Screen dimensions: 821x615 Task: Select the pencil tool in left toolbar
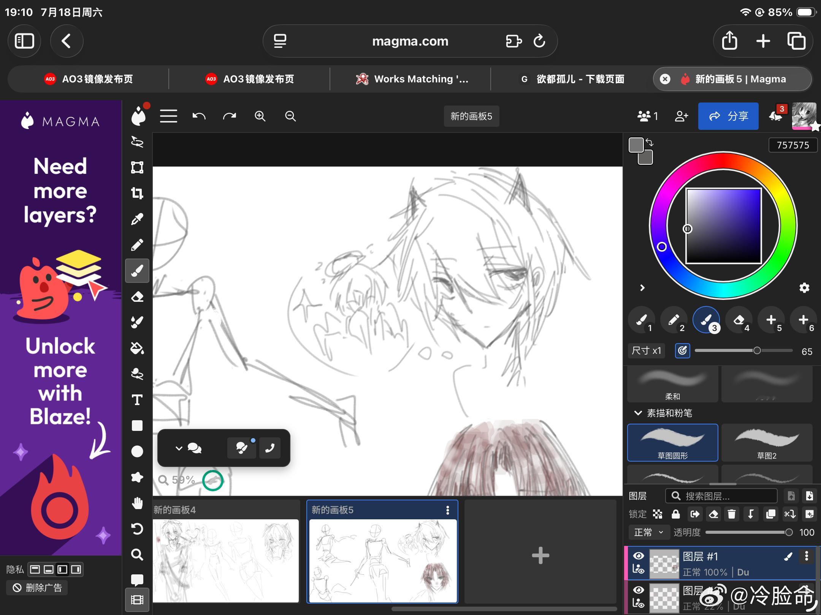(137, 245)
